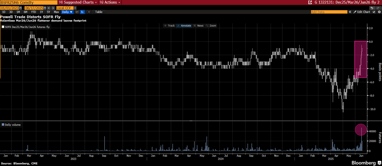This screenshot has height=166, width=382.
Task: Open the Suggested Charts dropdown
Action: (78, 2)
